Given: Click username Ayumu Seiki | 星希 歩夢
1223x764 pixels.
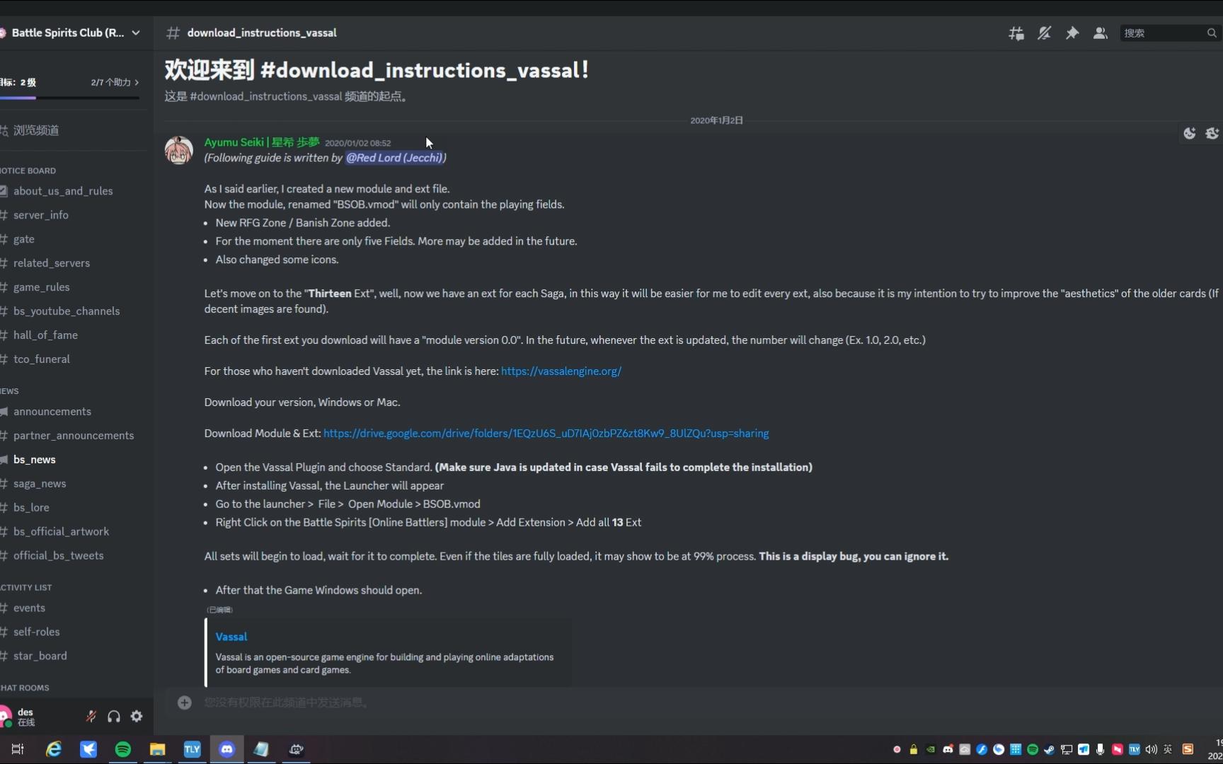Looking at the screenshot, I should coord(262,142).
